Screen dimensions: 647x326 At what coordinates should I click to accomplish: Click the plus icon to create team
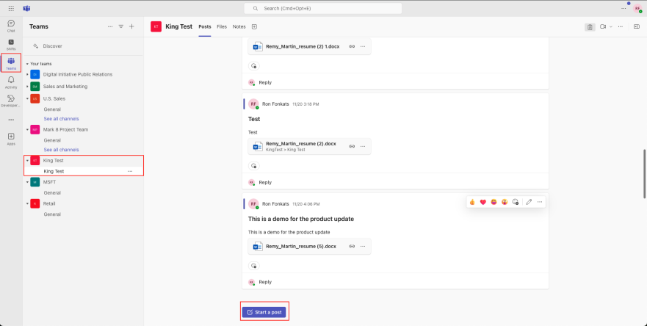131,26
